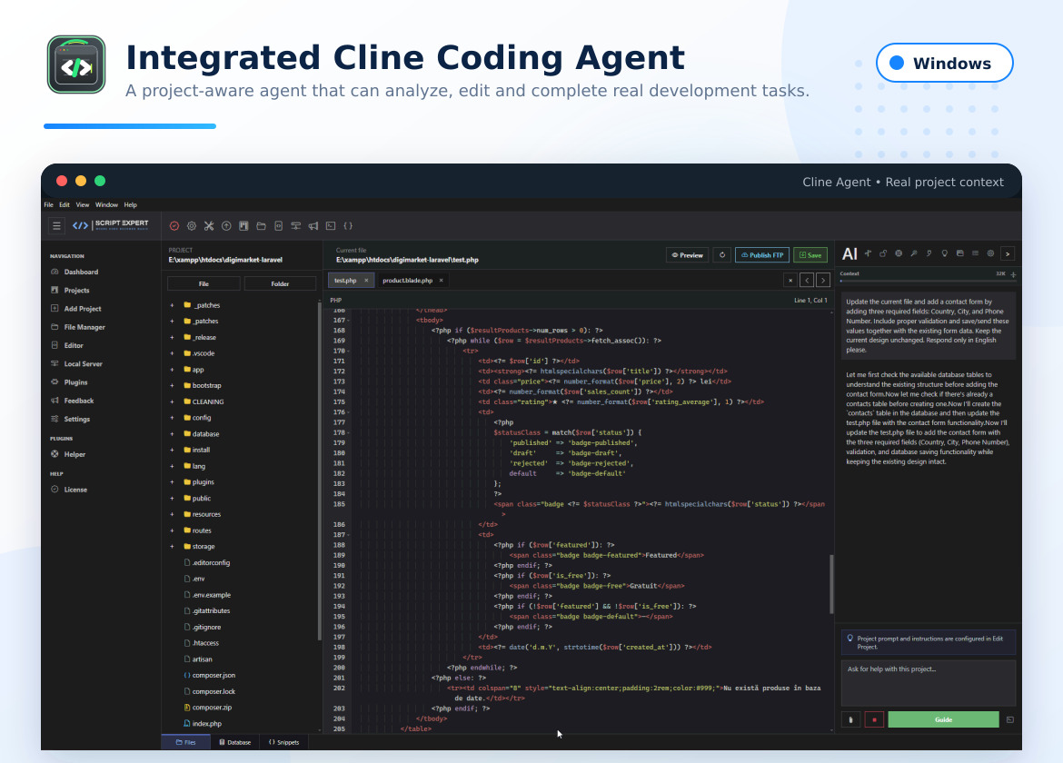
Task: Open the gear settings icon in the toolbar
Action: [192, 226]
